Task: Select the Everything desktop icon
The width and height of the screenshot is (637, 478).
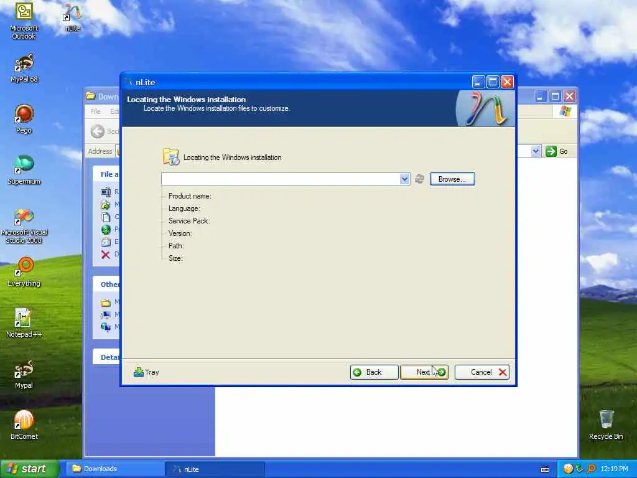Action: tap(24, 271)
